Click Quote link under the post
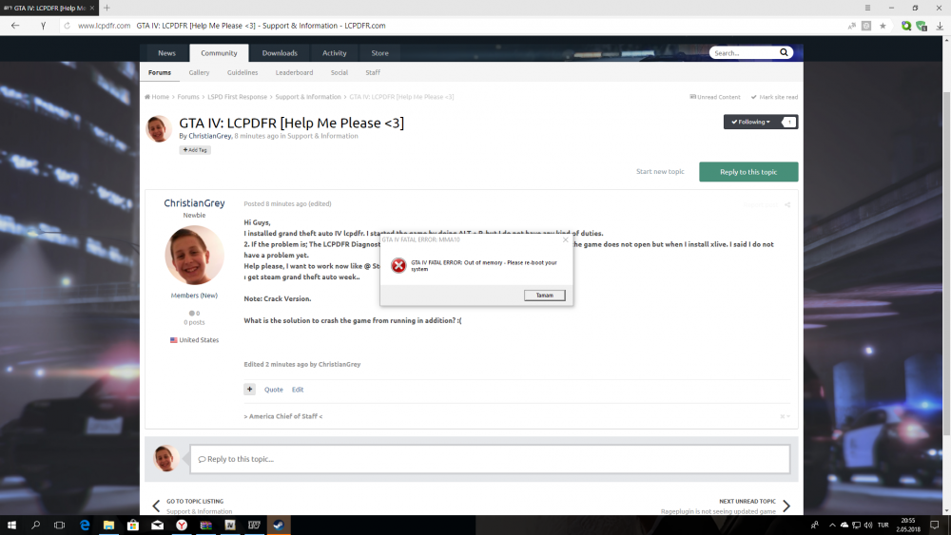This screenshot has height=535, width=951. [274, 390]
